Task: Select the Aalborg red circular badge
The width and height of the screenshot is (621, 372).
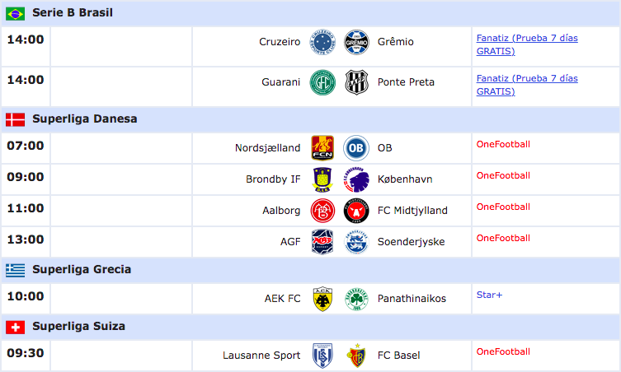Action: point(322,211)
